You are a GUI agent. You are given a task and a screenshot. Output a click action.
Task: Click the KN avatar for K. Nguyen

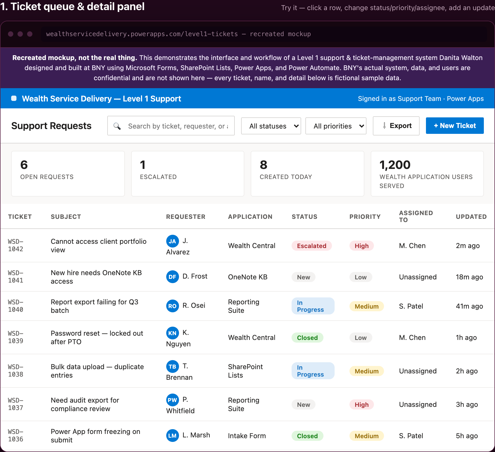172,333
